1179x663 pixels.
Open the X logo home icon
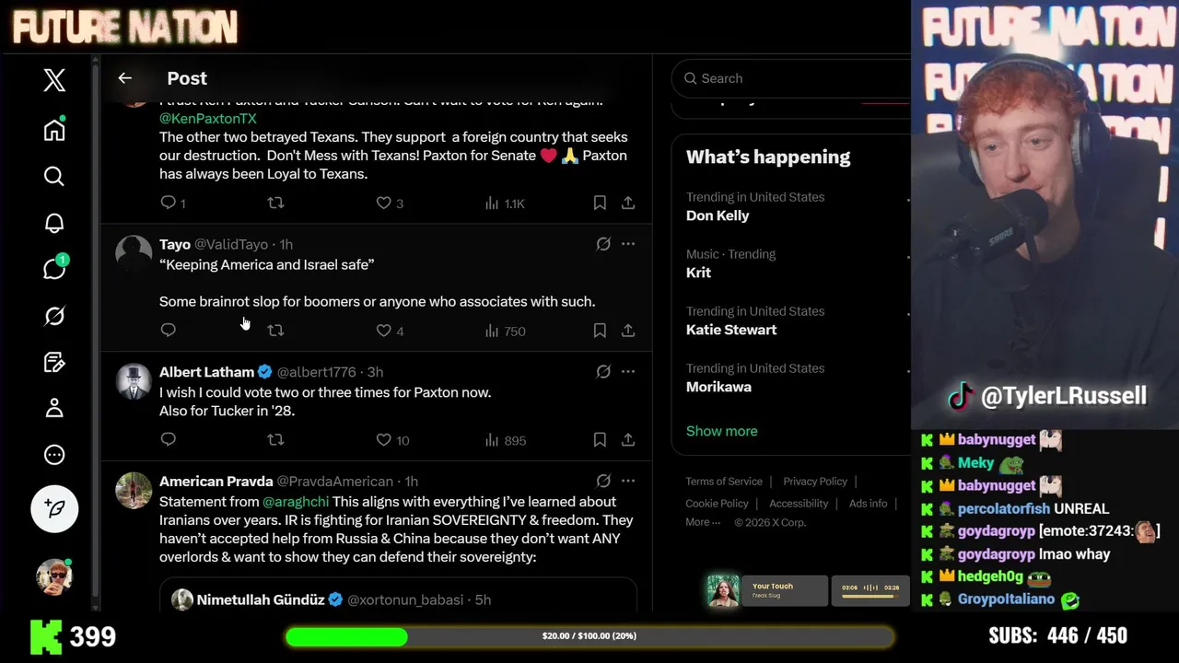[54, 80]
